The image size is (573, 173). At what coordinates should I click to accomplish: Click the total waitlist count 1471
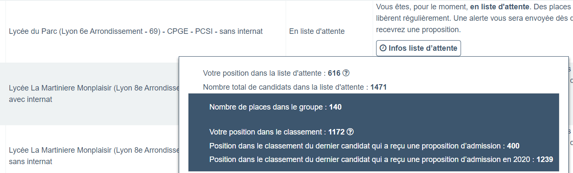(378, 87)
